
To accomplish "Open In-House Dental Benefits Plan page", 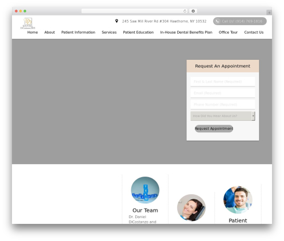I will (x=186, y=32).
